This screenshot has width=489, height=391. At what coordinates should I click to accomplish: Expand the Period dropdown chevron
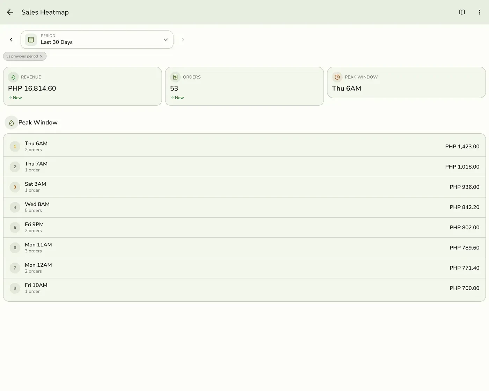pyautogui.click(x=166, y=40)
